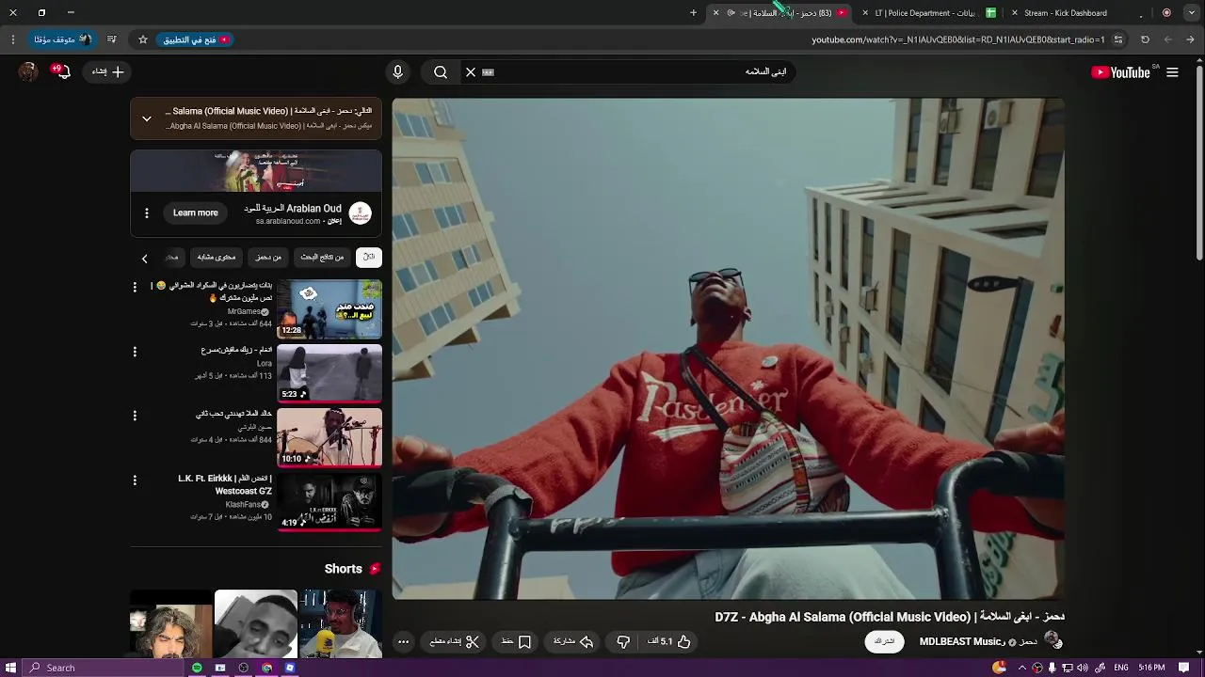Switch to Stream - Kick Dashboard tab
1205x677 pixels.
tap(1066, 13)
